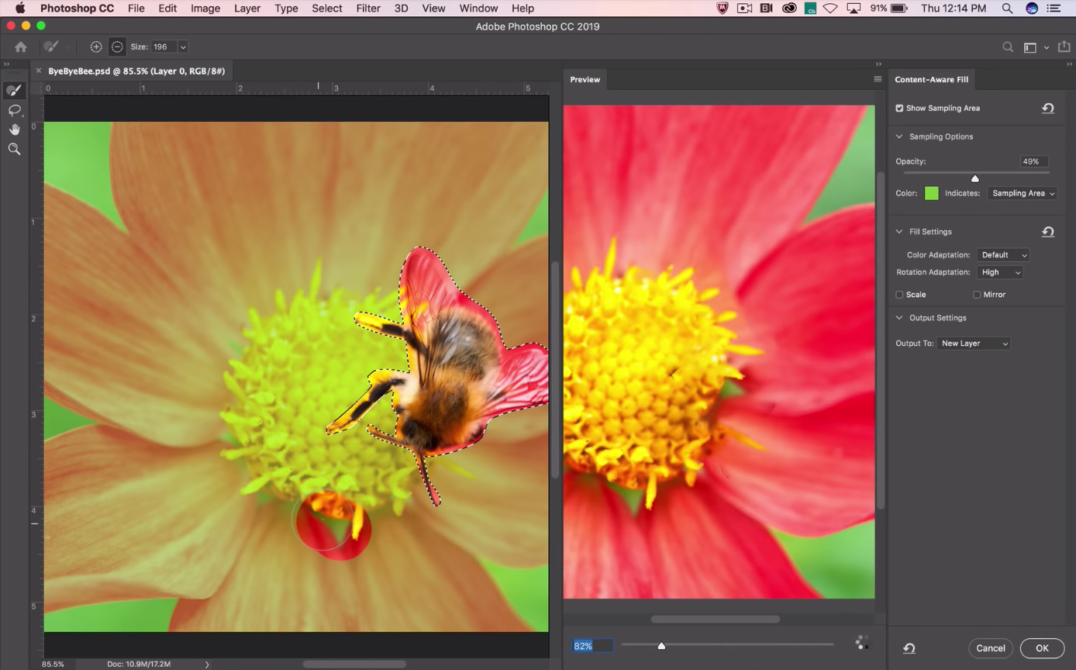The width and height of the screenshot is (1076, 670).
Task: Open the Output To dropdown
Action: 974,344
